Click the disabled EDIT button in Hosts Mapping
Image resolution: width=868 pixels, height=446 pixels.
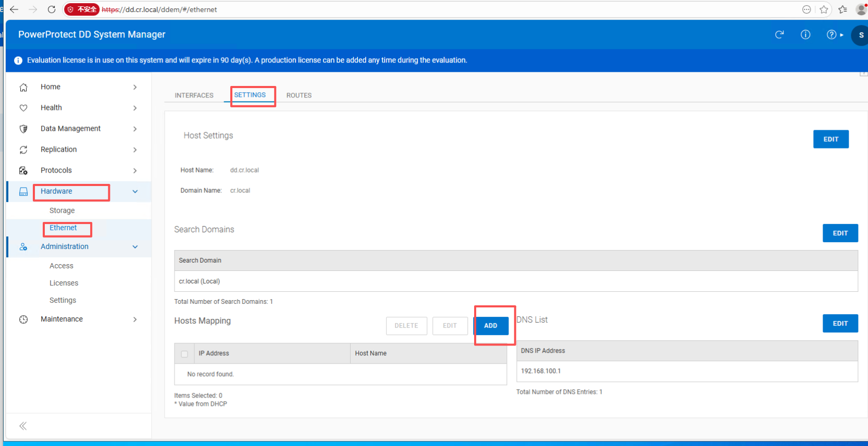[450, 326]
